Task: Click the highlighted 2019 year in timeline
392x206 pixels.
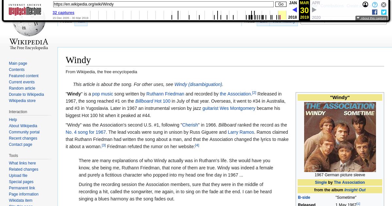Action: [x=304, y=17]
